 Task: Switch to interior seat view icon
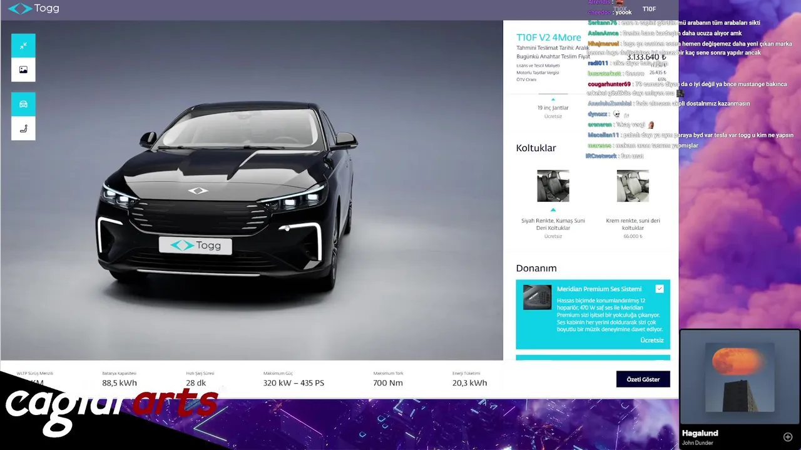(x=23, y=129)
